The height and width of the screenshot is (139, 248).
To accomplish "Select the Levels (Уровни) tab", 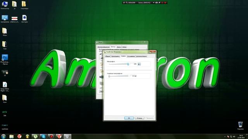I will pyautogui.click(x=123, y=56).
